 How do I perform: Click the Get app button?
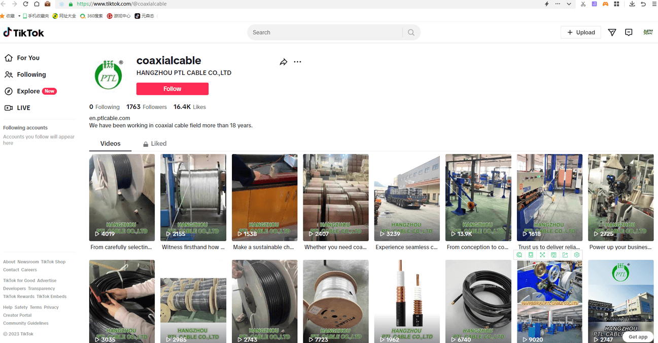pos(638,337)
